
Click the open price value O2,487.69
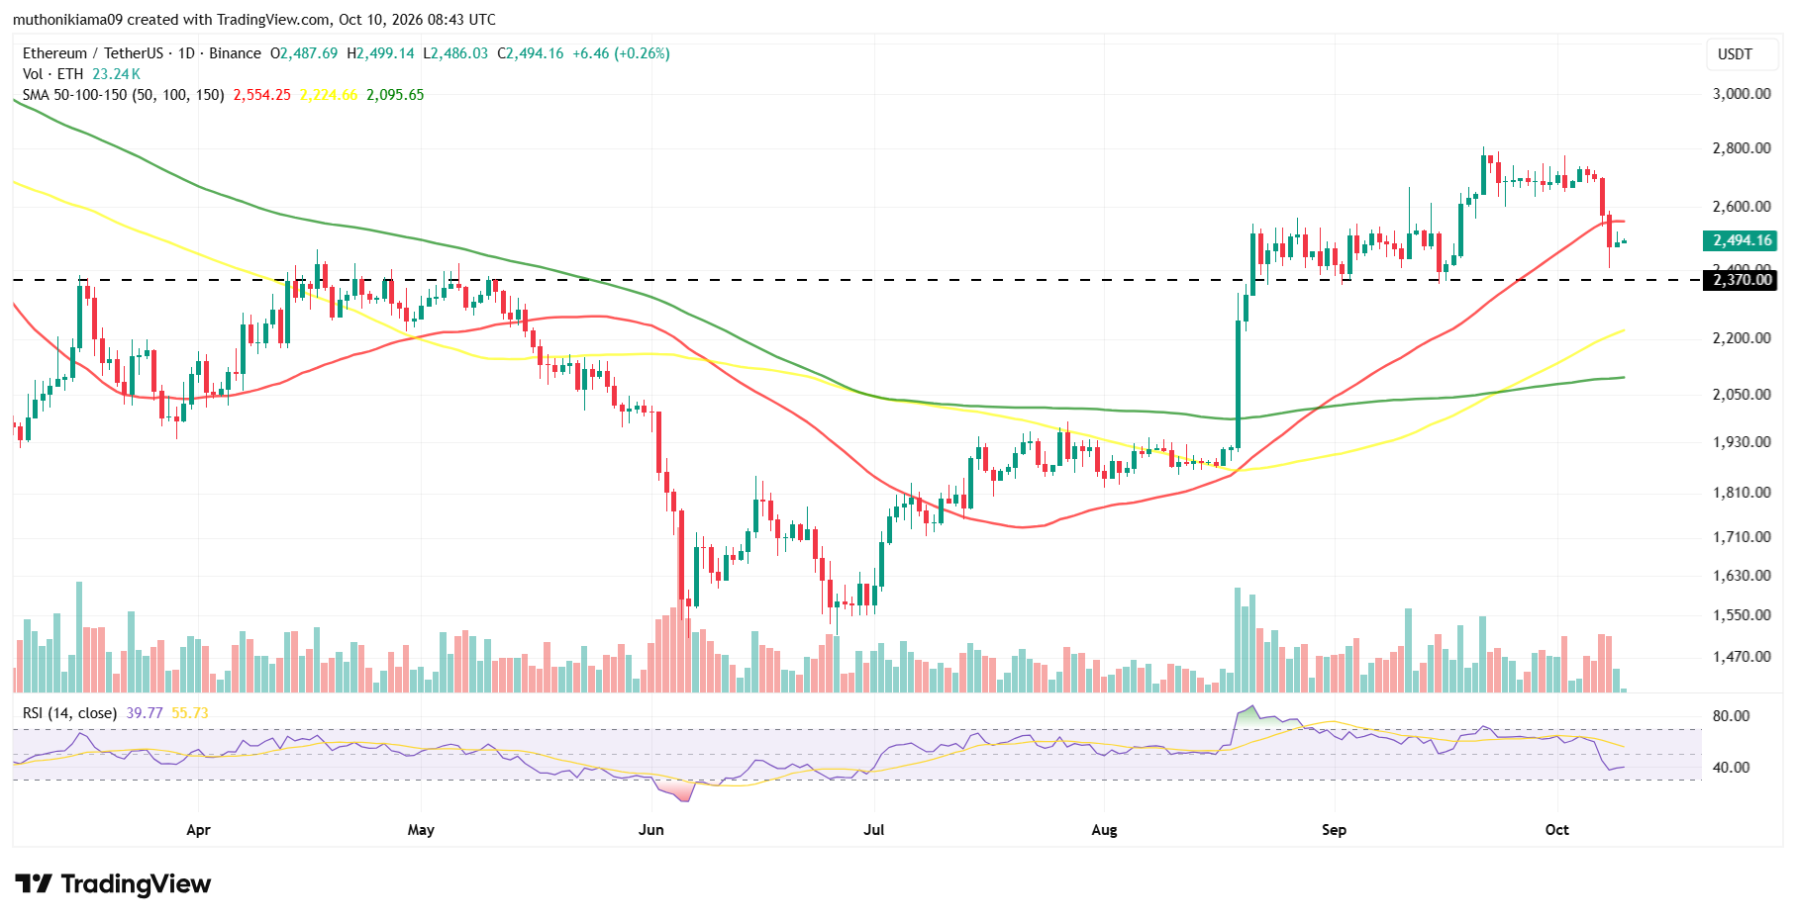click(304, 53)
